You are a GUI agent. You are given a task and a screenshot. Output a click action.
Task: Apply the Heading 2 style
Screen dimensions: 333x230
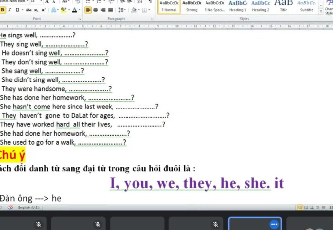coord(260,7)
